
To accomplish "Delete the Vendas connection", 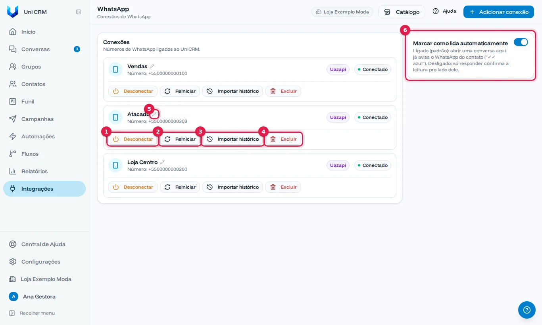I will coord(283,91).
